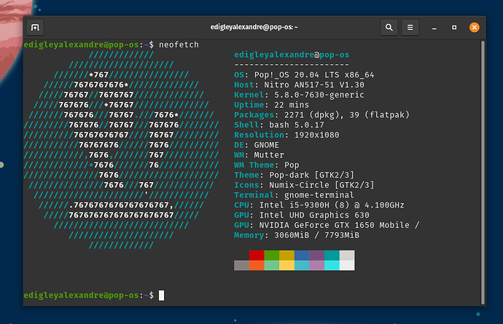Click the 'Theme: Pop-dark [GTK2/3]' line

[295, 175]
